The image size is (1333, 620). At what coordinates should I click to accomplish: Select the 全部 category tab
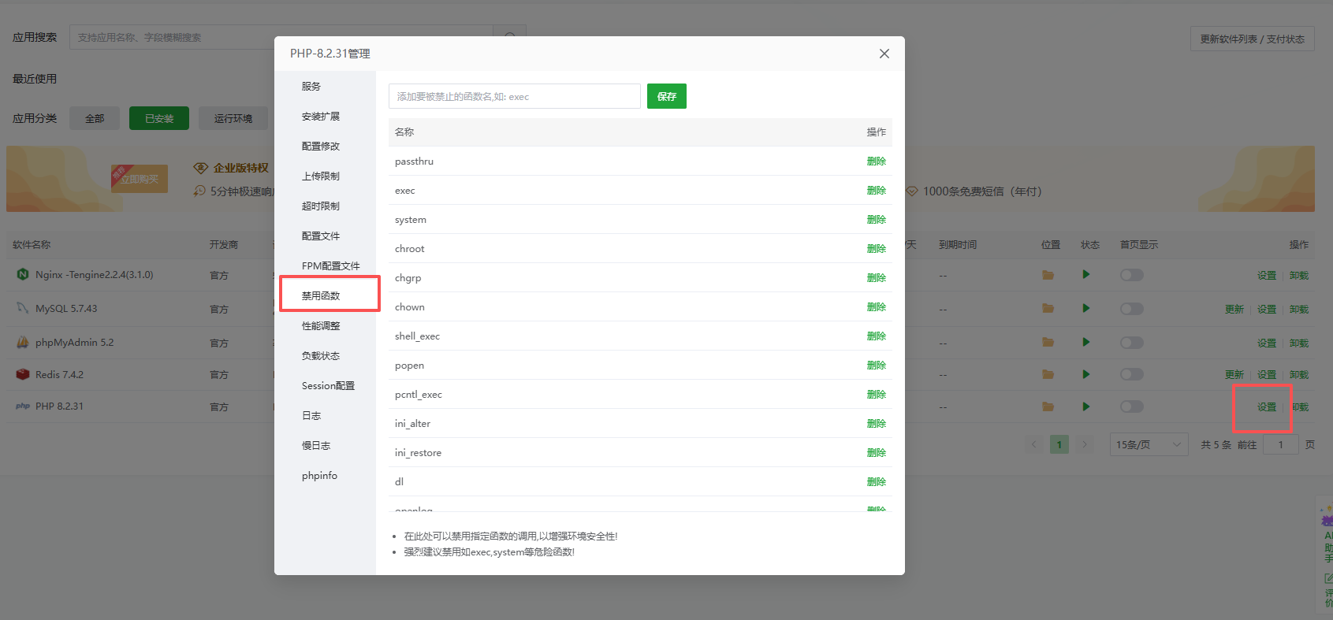click(x=95, y=118)
